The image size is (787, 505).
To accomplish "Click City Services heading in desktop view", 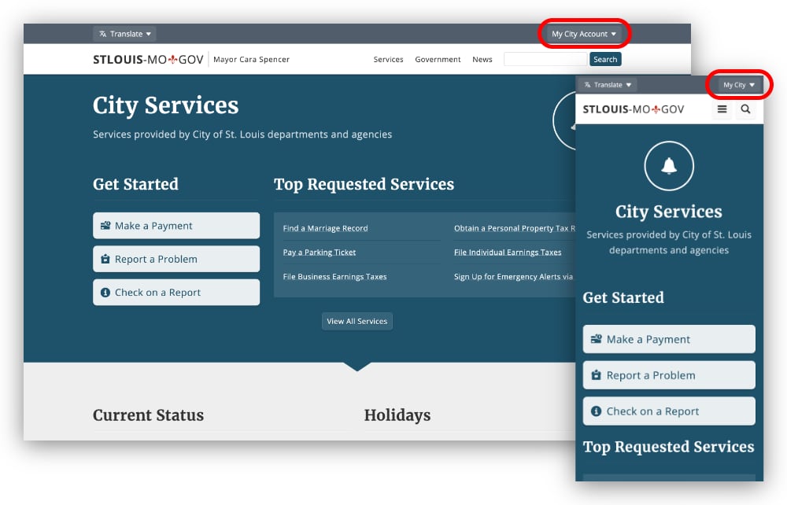I will pyautogui.click(x=165, y=106).
